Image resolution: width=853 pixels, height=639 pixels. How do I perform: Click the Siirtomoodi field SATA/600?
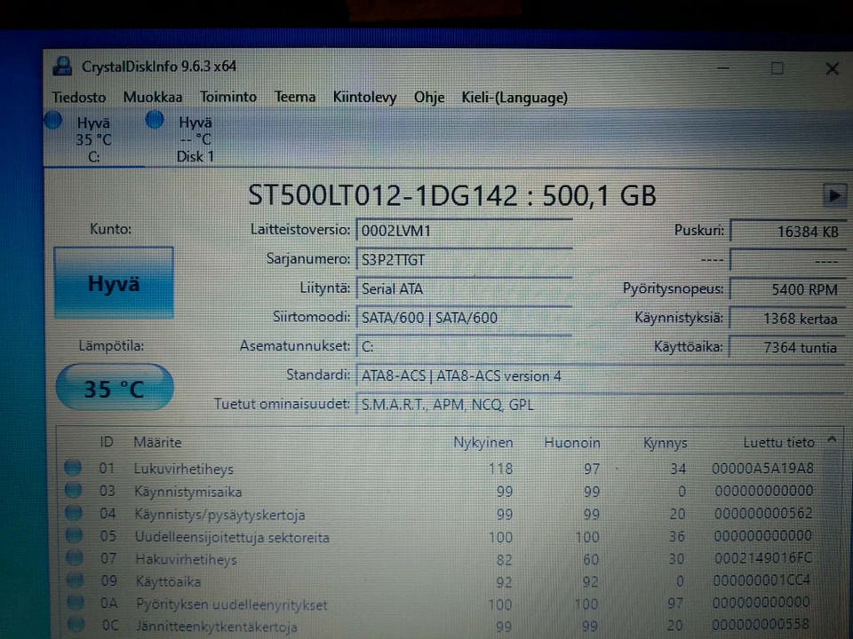pos(464,318)
